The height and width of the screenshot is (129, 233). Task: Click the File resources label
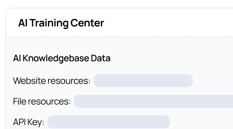(x=42, y=101)
